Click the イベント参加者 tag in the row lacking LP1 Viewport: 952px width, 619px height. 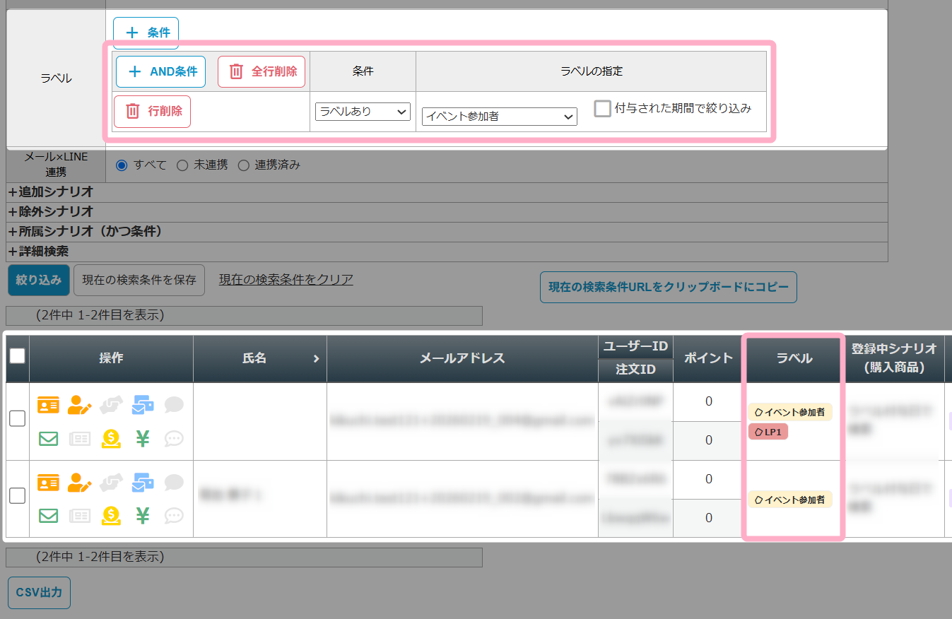(x=790, y=500)
